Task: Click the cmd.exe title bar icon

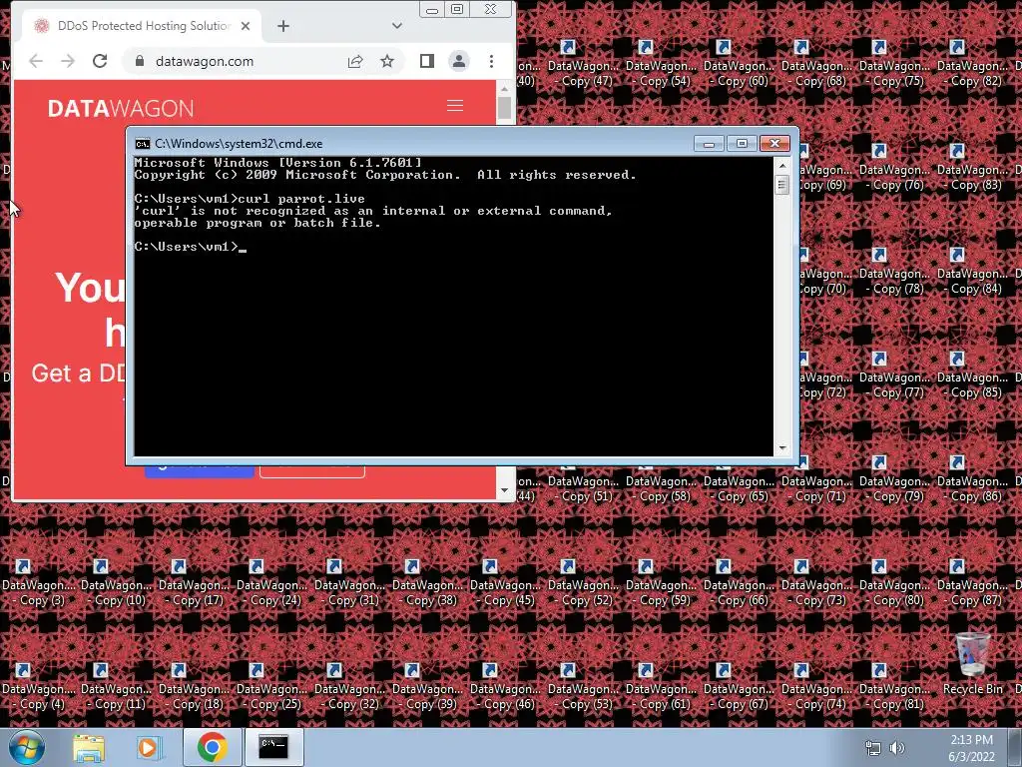Action: 142,144
